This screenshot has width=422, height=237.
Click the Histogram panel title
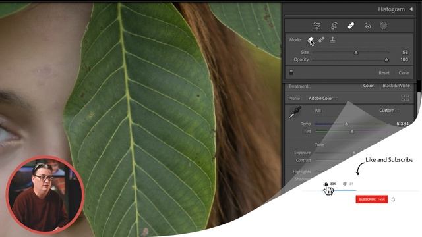[391, 9]
